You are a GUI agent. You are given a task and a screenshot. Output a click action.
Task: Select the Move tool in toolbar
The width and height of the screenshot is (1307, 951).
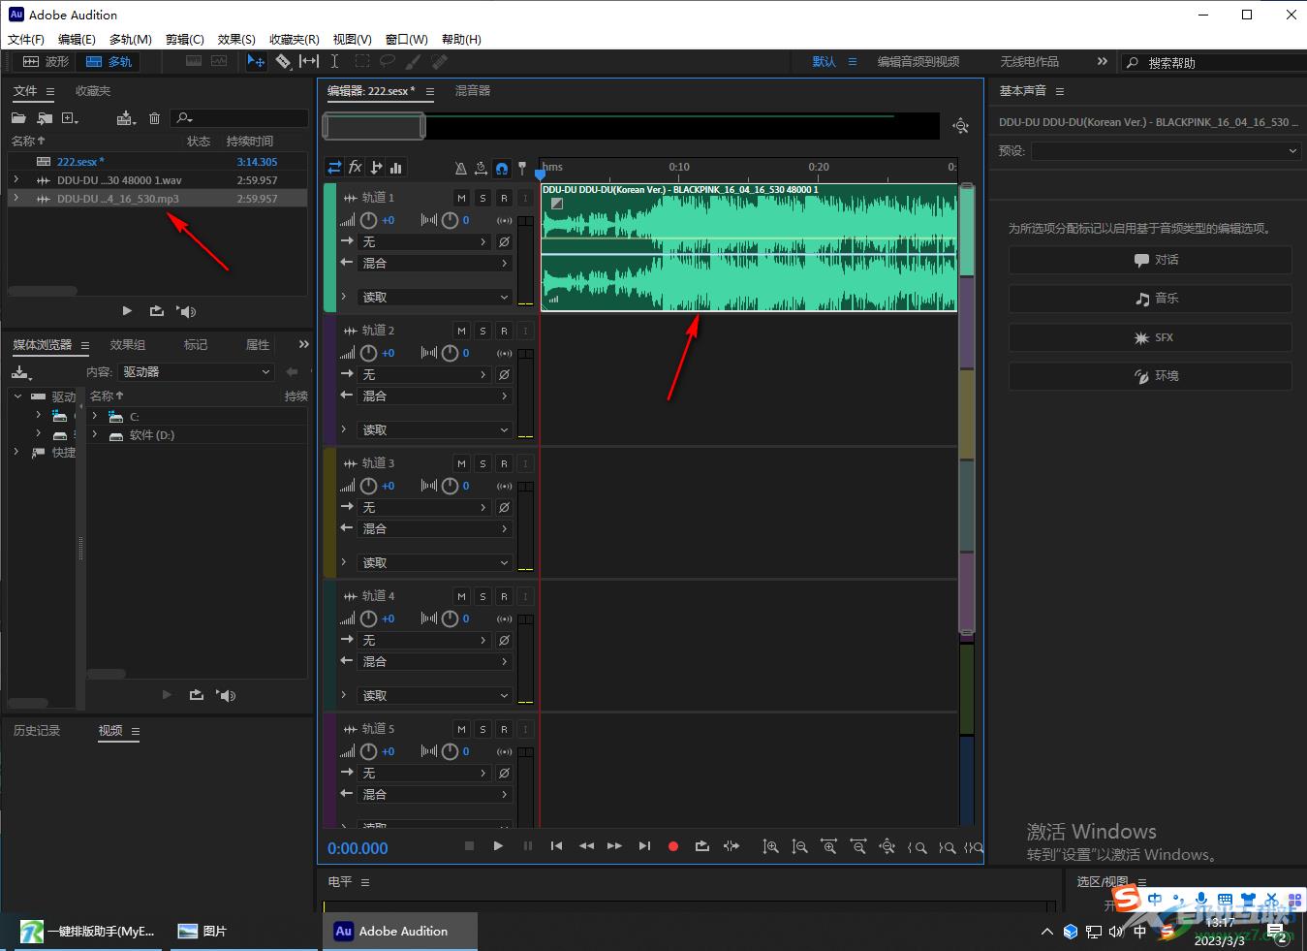click(256, 61)
